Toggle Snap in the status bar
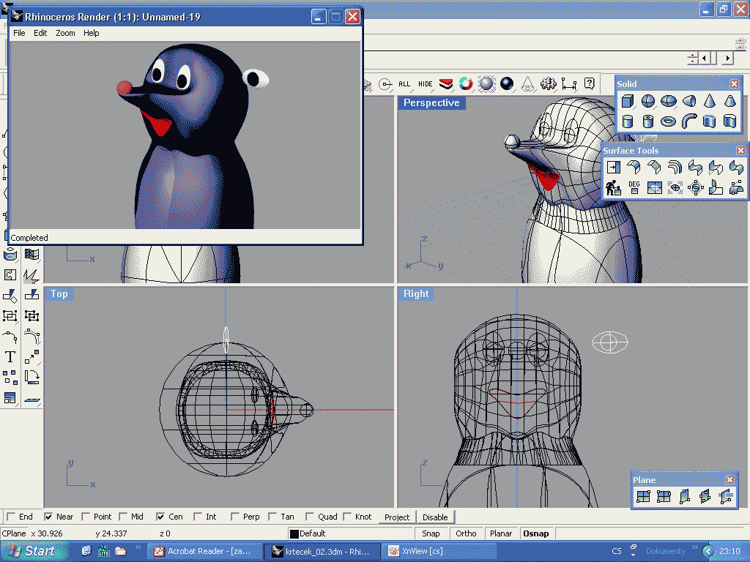Image resolution: width=750 pixels, height=562 pixels. pos(431,533)
